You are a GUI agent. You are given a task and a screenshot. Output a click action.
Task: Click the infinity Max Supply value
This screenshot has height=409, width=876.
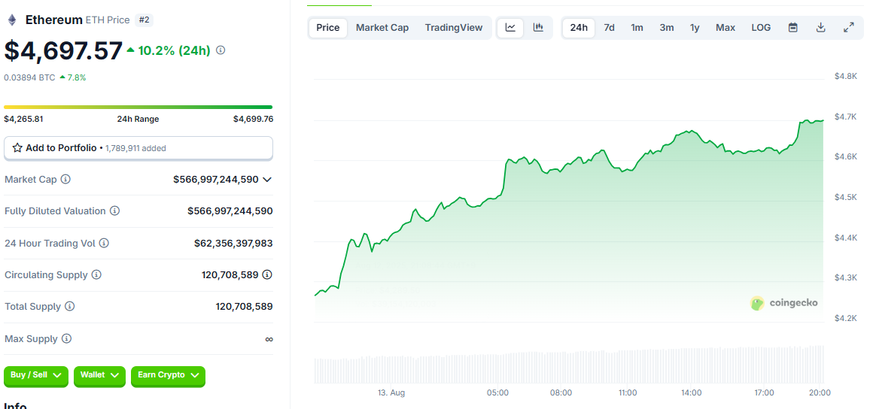(269, 339)
